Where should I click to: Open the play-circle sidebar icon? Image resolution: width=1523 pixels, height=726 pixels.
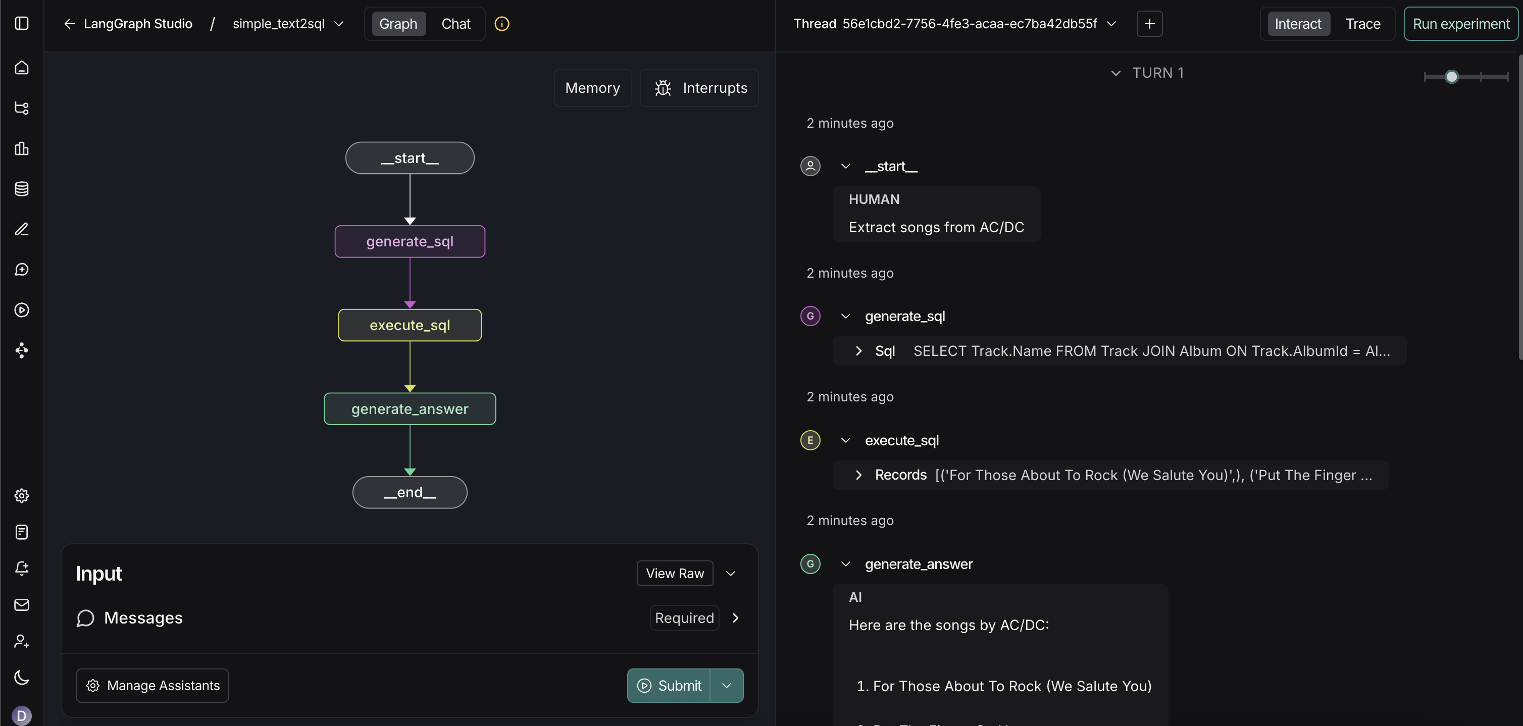[22, 310]
